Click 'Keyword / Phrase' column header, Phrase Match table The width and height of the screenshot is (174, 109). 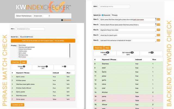tap(23, 73)
